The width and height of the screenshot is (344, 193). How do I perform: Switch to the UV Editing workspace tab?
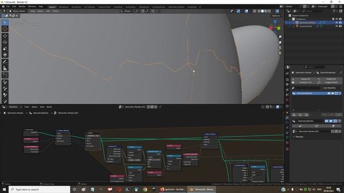point(89,7)
